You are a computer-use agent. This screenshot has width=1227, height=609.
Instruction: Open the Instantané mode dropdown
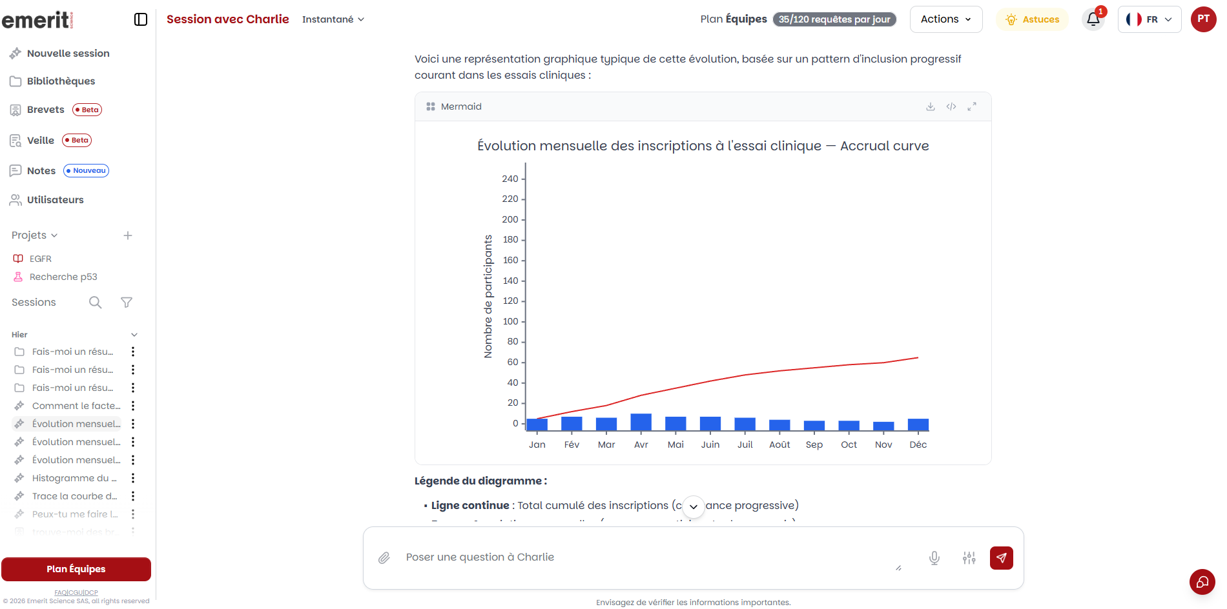click(333, 19)
